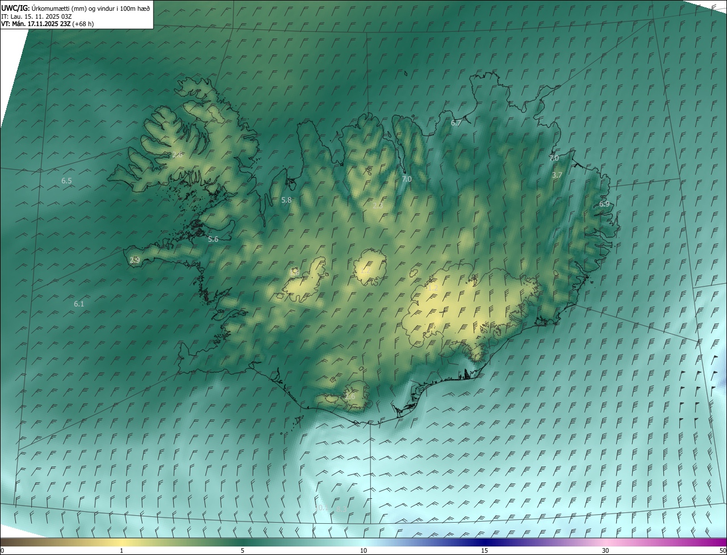Image resolution: width=727 pixels, height=555 pixels.
Task: Click the 6.1 value on the map
Action: tap(79, 304)
